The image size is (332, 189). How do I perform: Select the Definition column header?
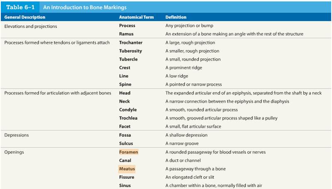(176, 17)
